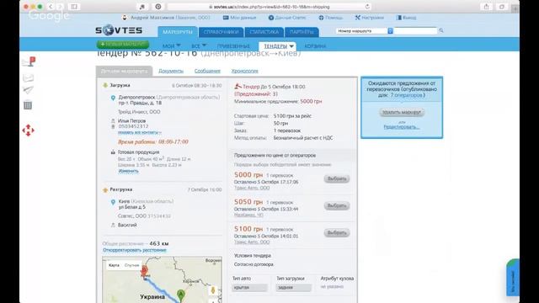This screenshot has width=539, height=303.
Task: Click the SOVTES logo
Action: click(119, 30)
